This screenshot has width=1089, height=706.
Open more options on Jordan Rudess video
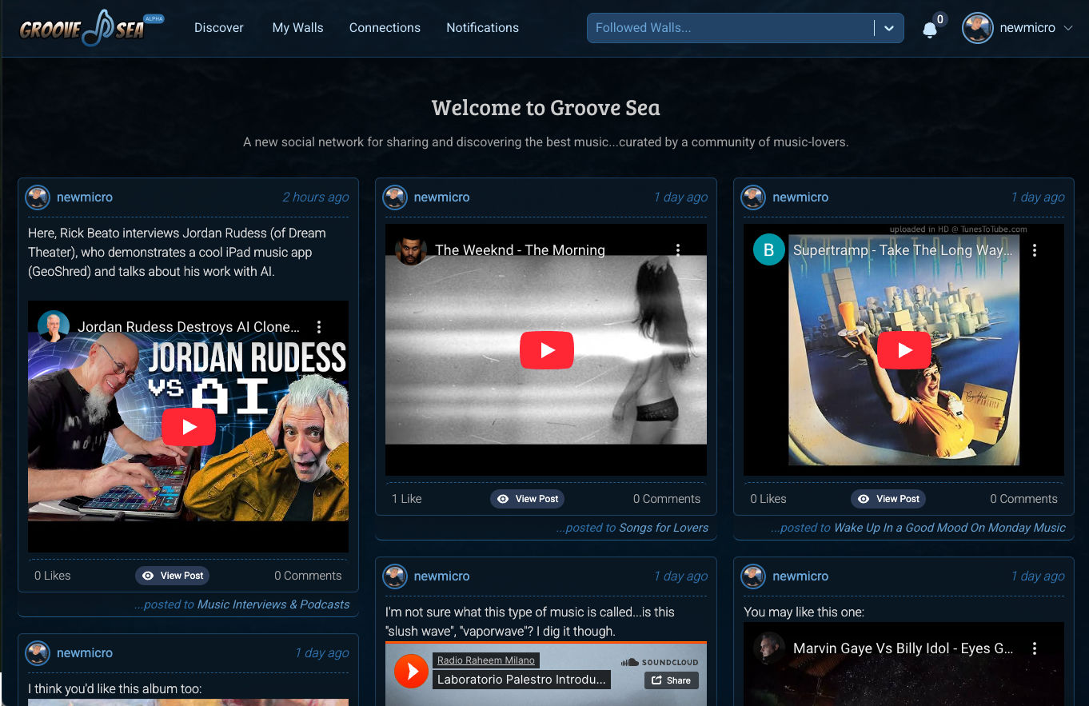click(x=319, y=327)
